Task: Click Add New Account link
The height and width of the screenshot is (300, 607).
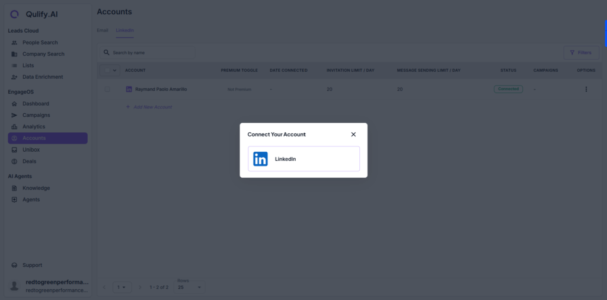Action: (152, 107)
